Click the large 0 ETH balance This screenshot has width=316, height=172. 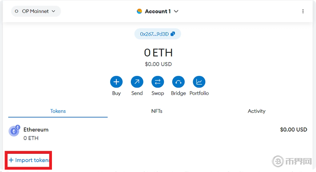(x=158, y=52)
